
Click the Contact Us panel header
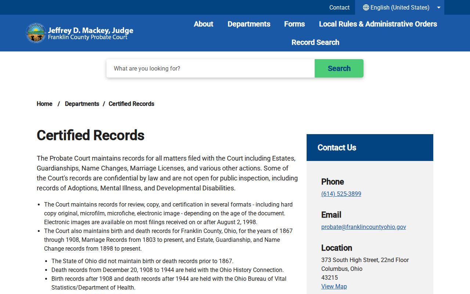(370, 147)
